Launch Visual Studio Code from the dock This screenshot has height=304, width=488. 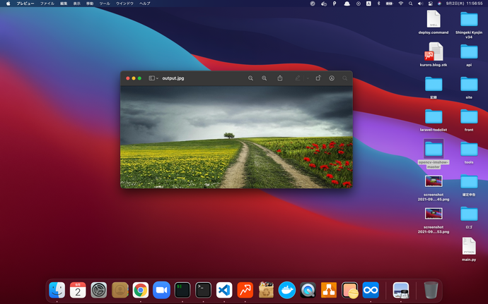click(224, 289)
